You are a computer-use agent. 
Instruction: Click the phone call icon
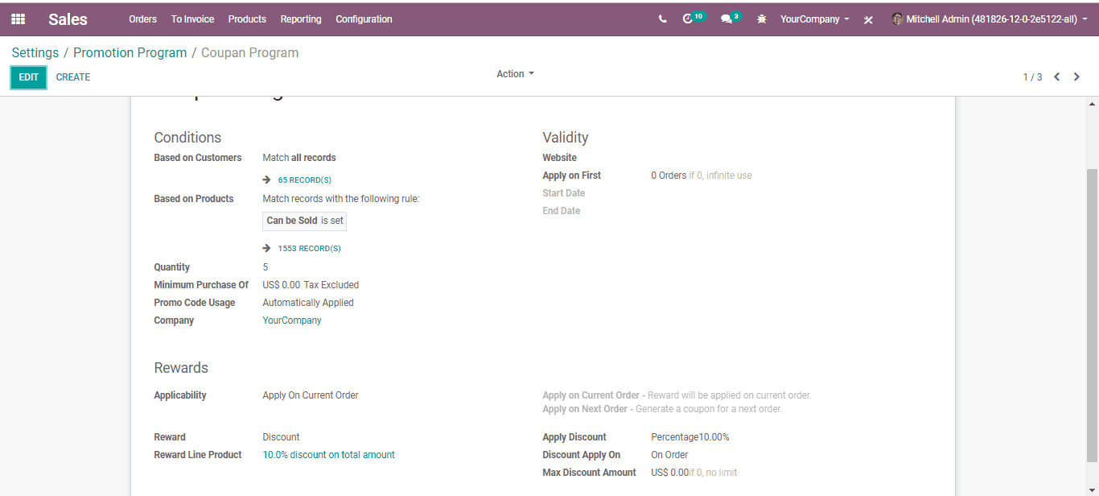click(x=662, y=19)
